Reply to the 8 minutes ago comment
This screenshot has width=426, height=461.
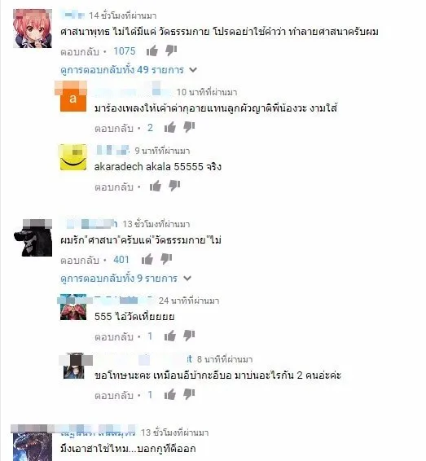pyautogui.click(x=114, y=396)
